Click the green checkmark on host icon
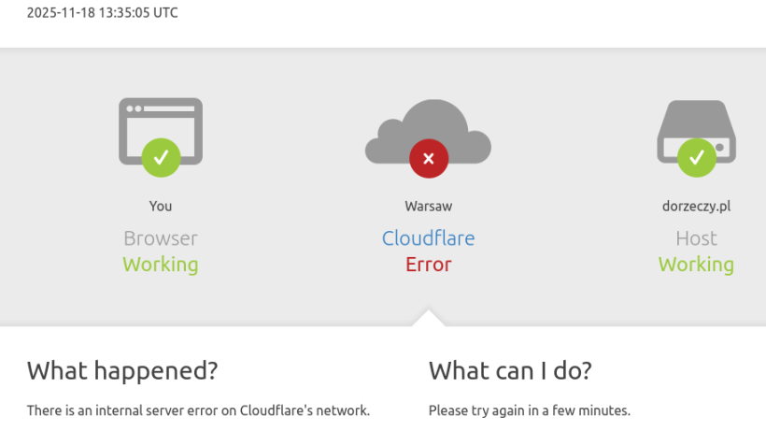 (x=696, y=157)
